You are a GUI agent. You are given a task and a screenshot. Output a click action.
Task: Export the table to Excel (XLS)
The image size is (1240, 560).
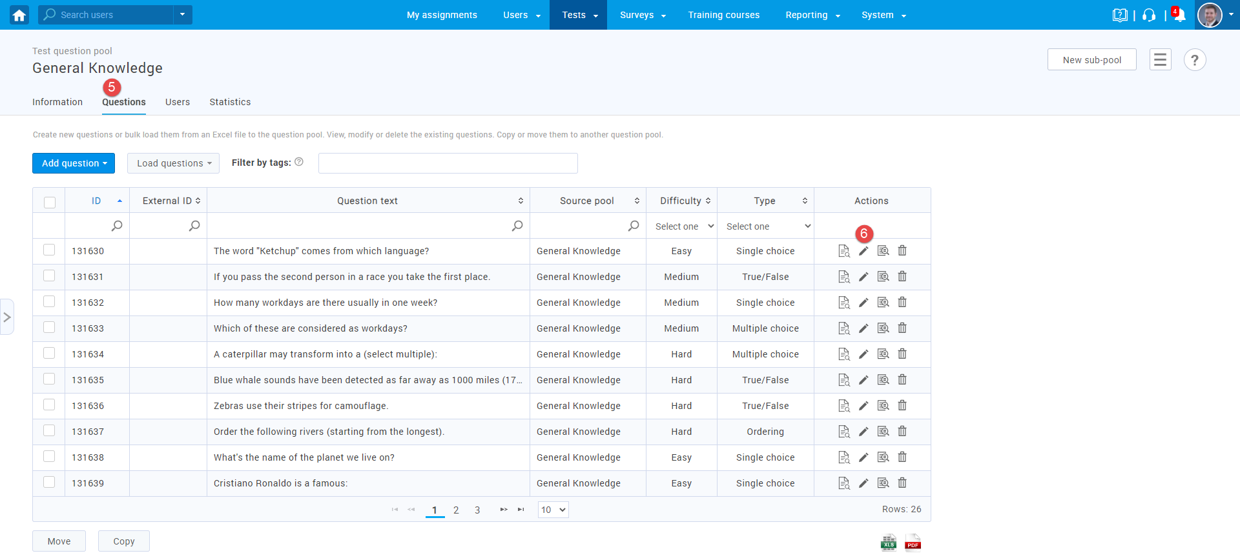(x=889, y=543)
